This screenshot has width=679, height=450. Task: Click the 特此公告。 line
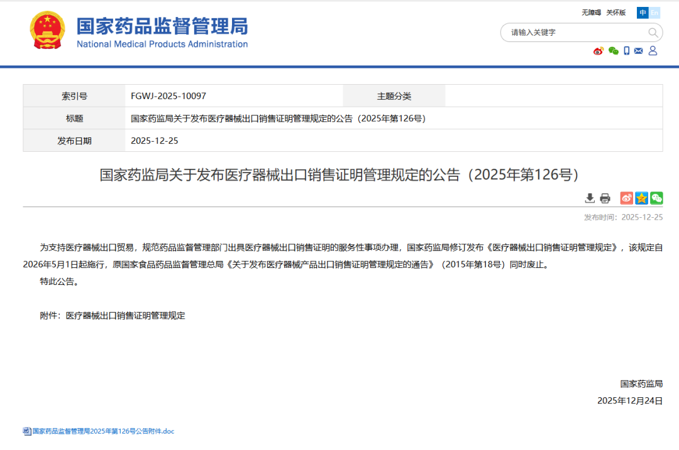[x=60, y=281]
